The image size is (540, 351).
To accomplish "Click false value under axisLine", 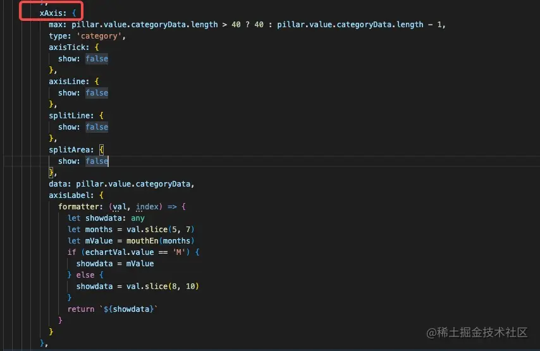I will 97,93.
